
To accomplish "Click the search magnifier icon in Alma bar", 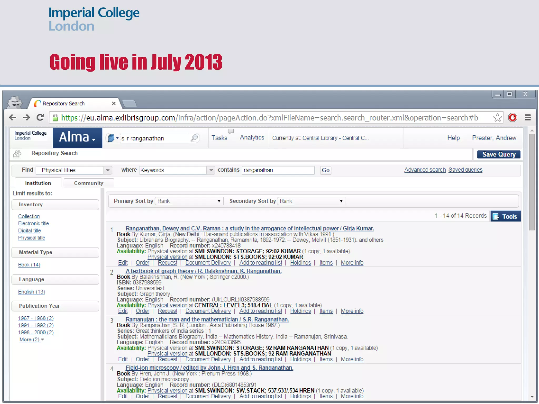I will (x=194, y=138).
